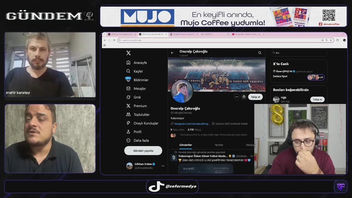Open the apps grid in bookmarks bar

click(105, 45)
